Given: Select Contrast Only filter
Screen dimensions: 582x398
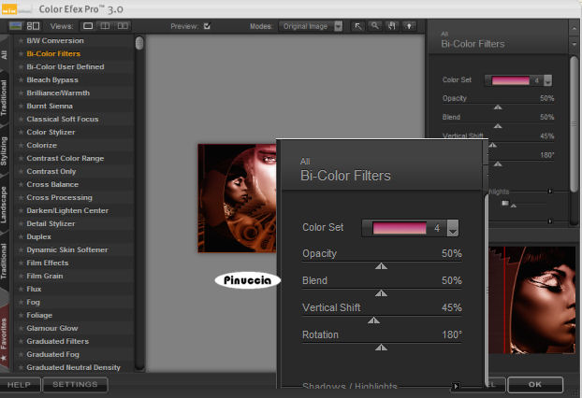Looking at the screenshot, I should [51, 172].
